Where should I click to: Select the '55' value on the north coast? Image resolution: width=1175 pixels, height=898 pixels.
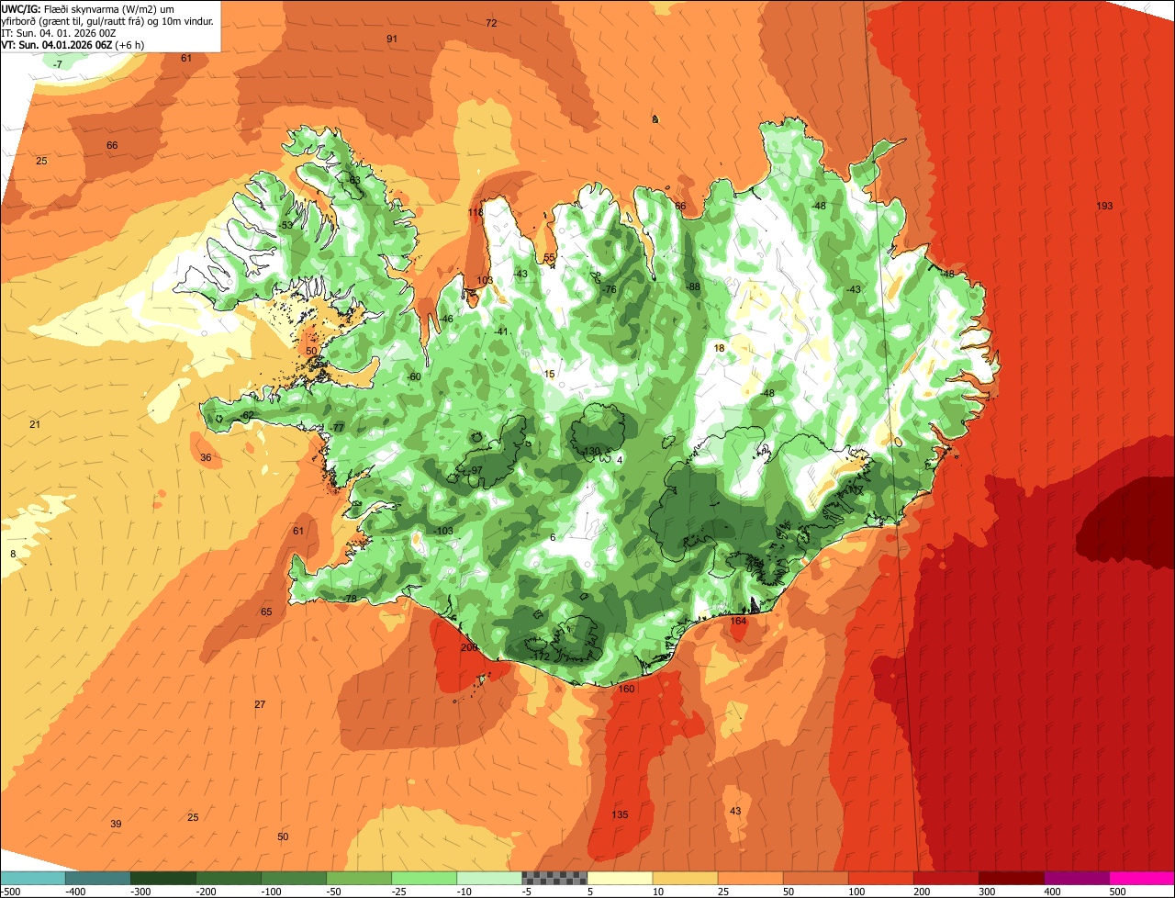(x=549, y=258)
